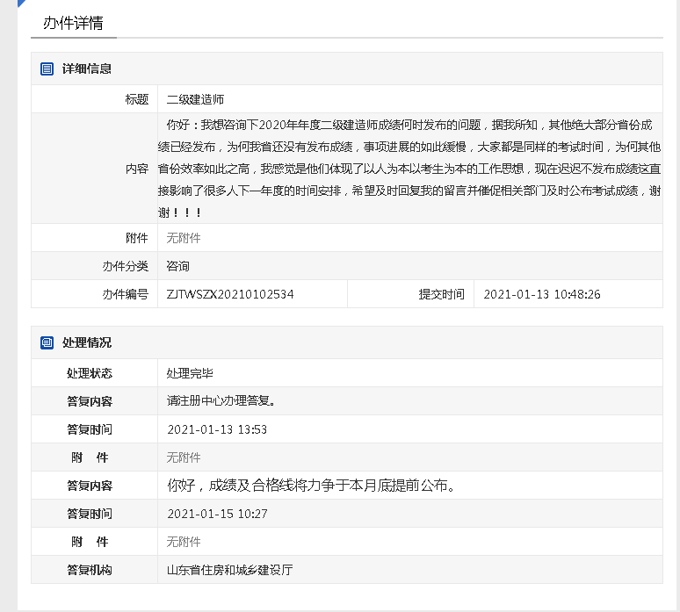The height and width of the screenshot is (612, 680).
Task: Click the 详细信息 section header text
Action: click(x=86, y=68)
